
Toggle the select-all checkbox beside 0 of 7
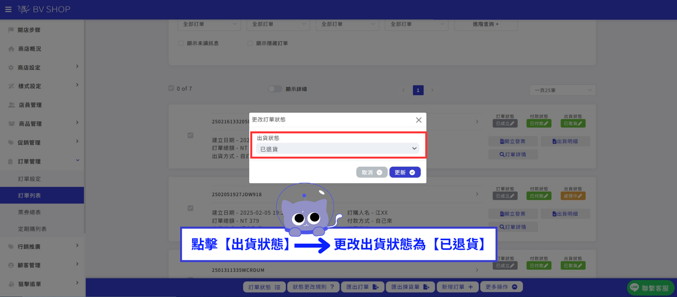[171, 89]
